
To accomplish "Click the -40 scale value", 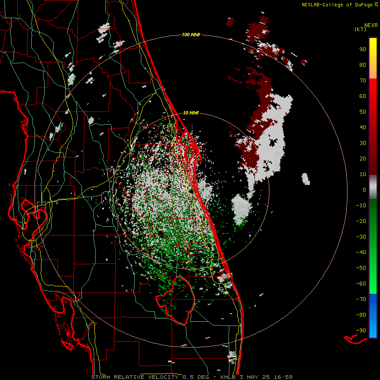I will point(361,252).
